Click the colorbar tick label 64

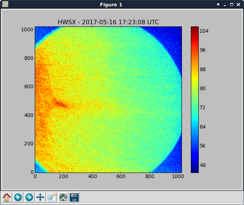[202, 127]
